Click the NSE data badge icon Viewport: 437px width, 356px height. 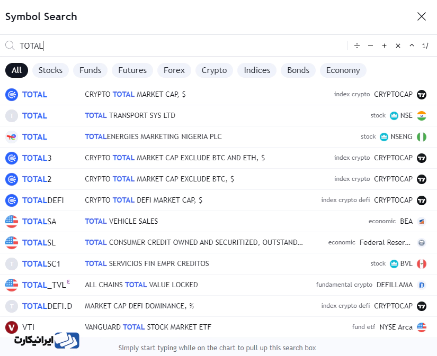coord(394,116)
